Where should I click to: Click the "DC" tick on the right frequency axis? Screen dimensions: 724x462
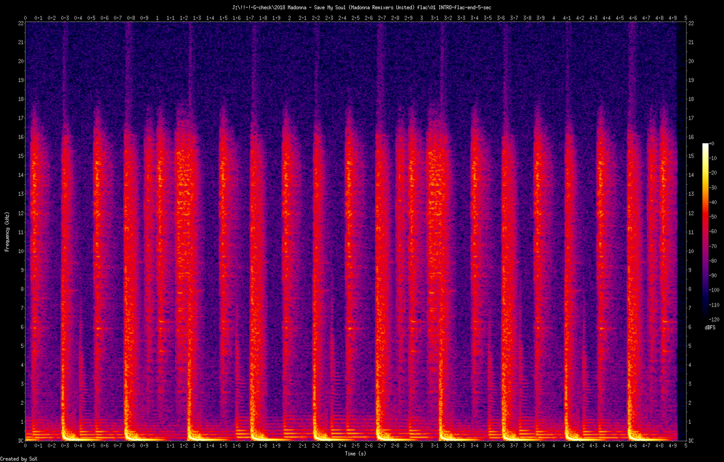(x=691, y=441)
